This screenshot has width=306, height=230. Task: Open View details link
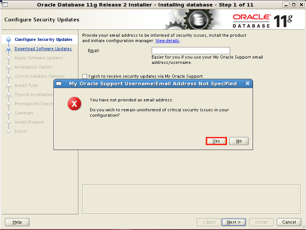tap(167, 40)
